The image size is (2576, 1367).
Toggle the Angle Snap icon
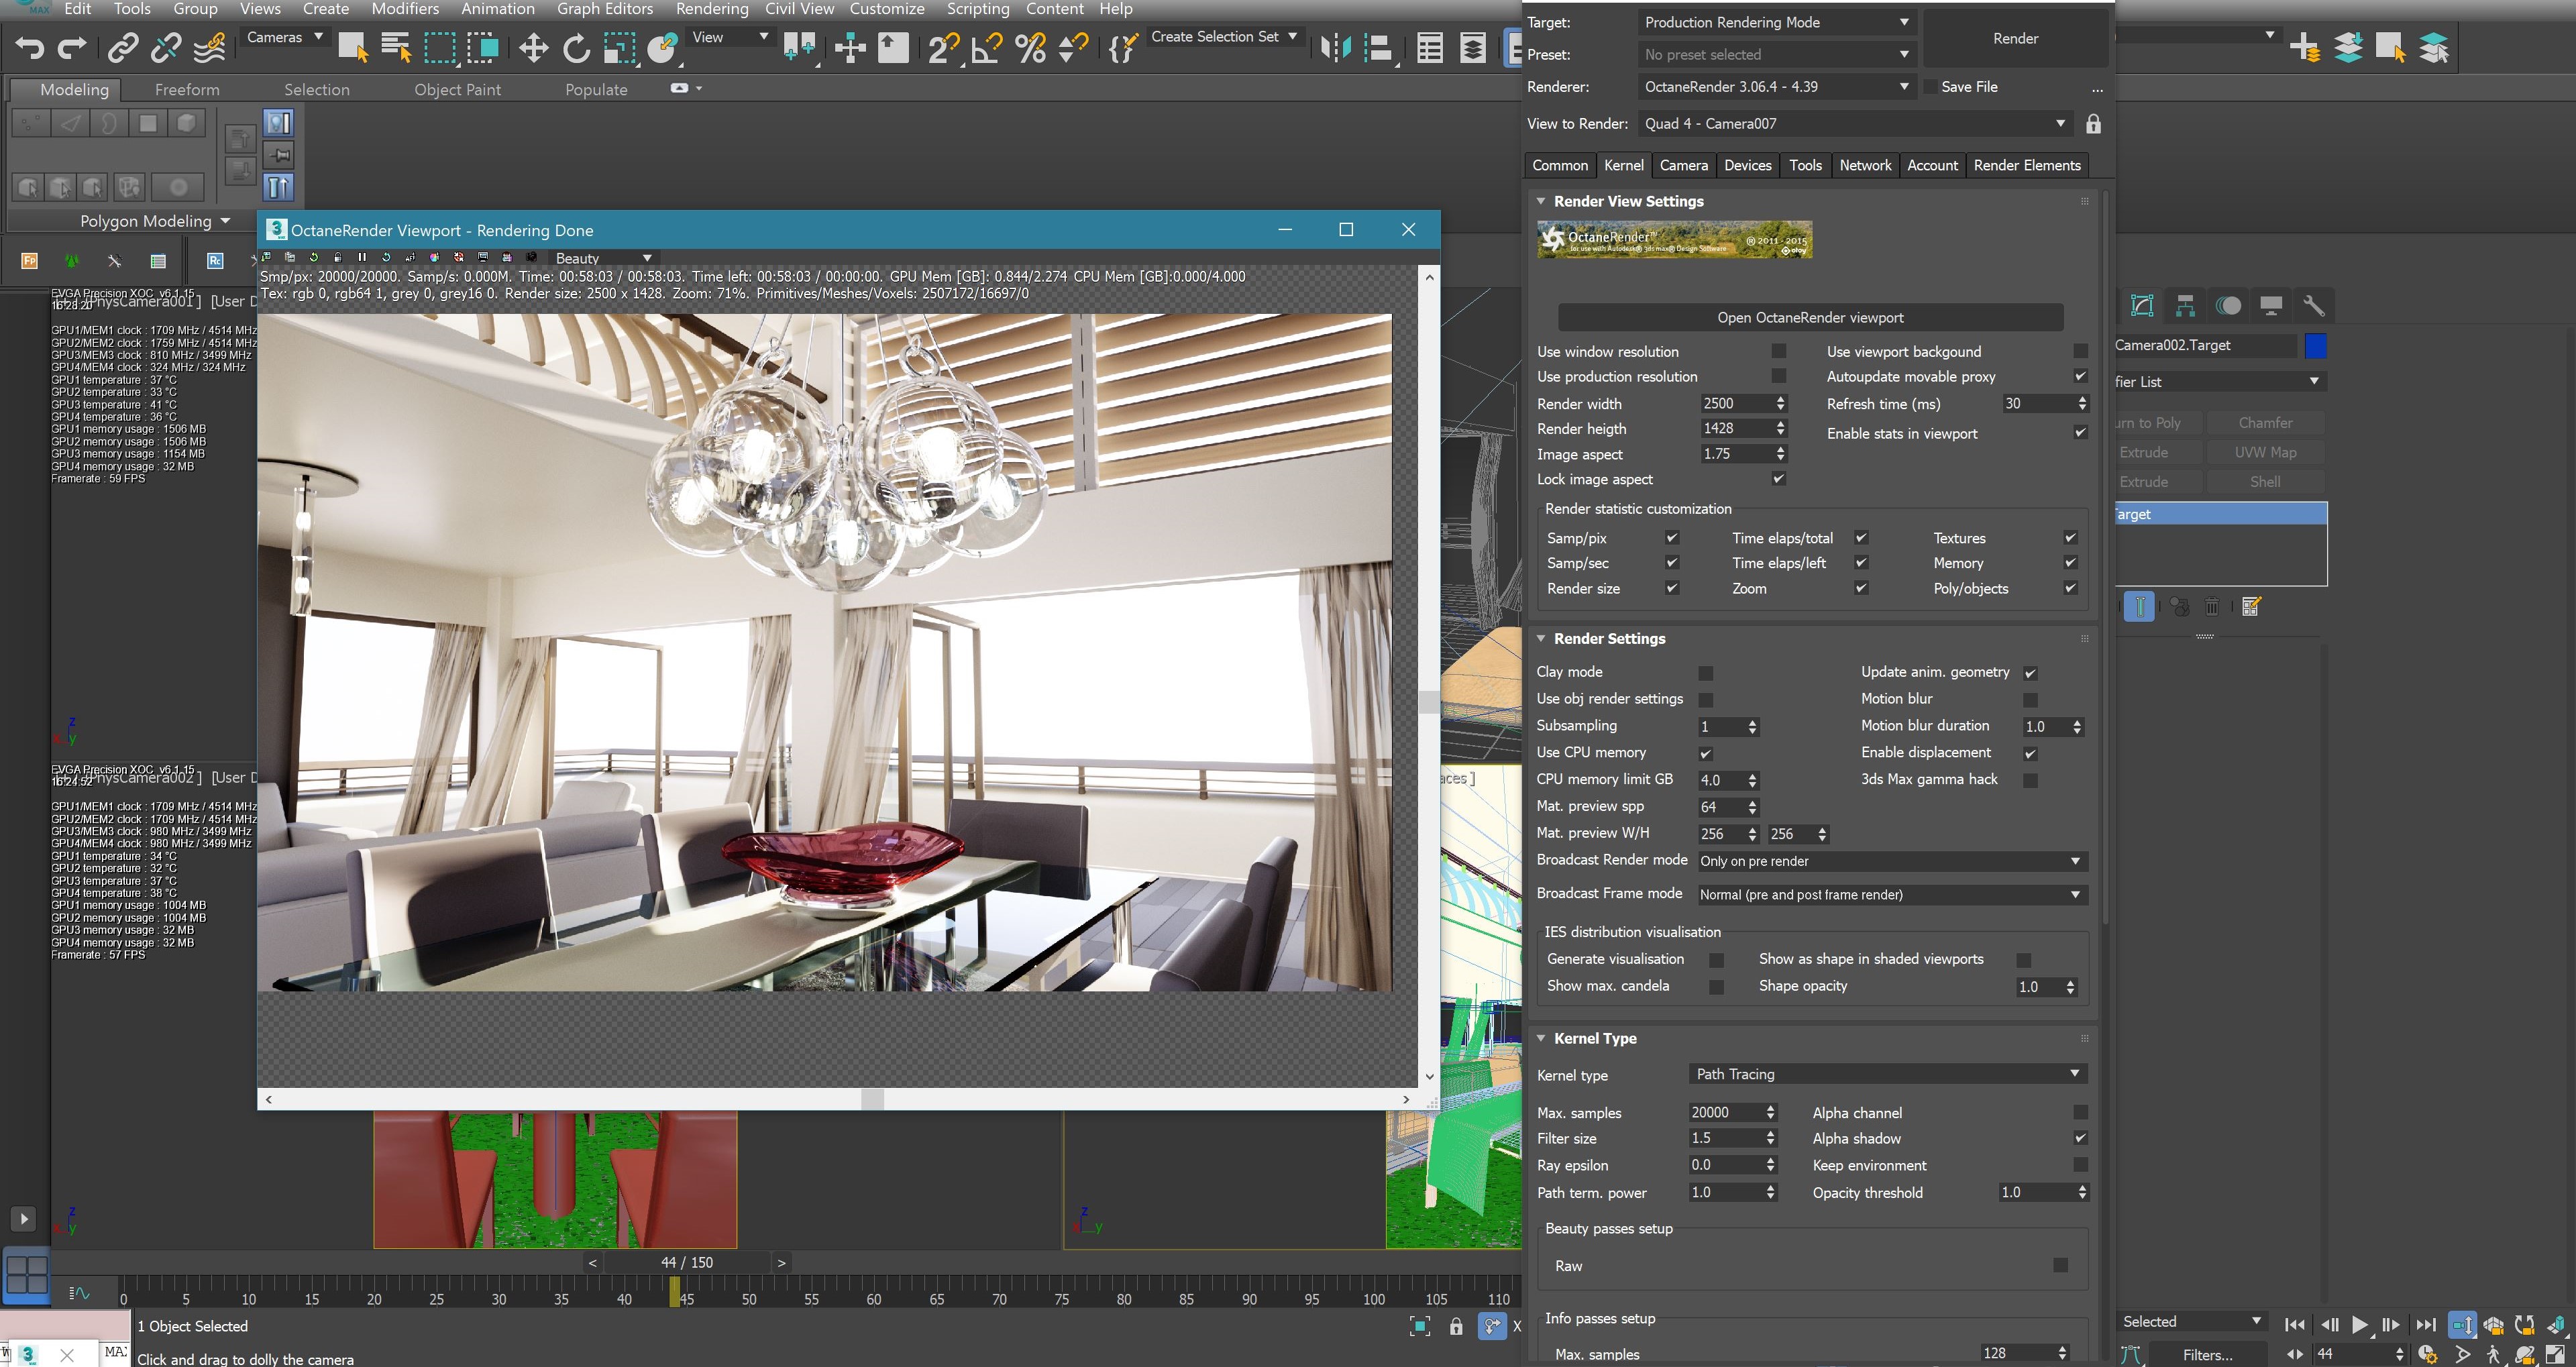tap(986, 47)
